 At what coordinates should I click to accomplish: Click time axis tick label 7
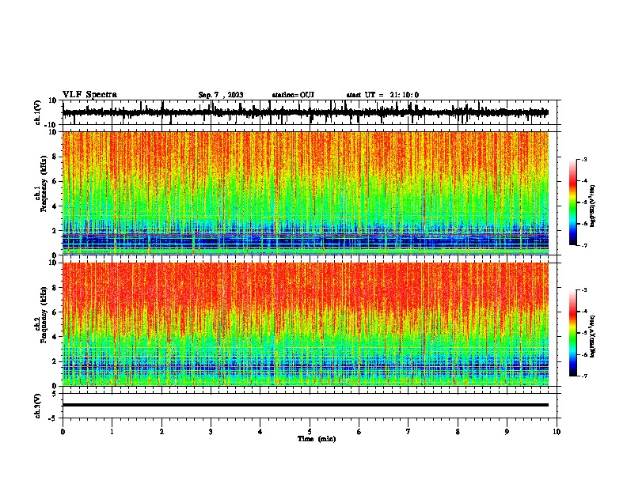point(408,432)
